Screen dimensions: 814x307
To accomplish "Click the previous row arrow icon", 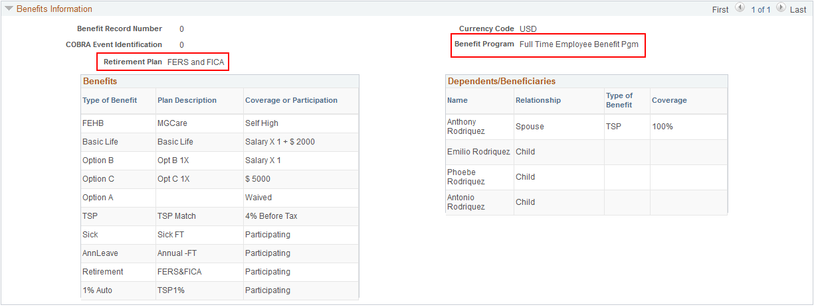I will pyautogui.click(x=740, y=9).
